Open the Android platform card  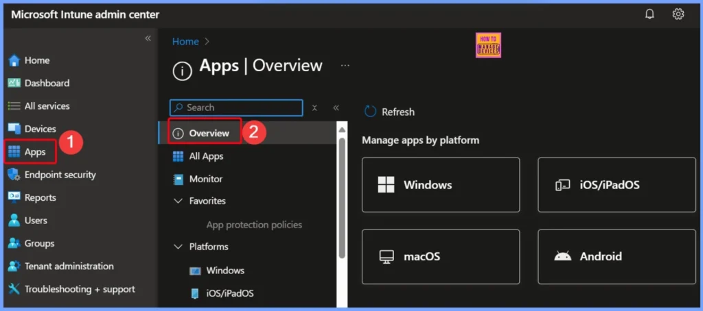[617, 257]
